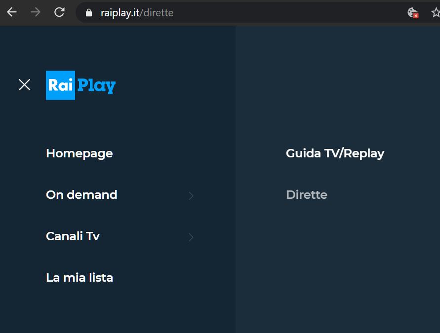Go back using the browser back arrow

click(11, 12)
